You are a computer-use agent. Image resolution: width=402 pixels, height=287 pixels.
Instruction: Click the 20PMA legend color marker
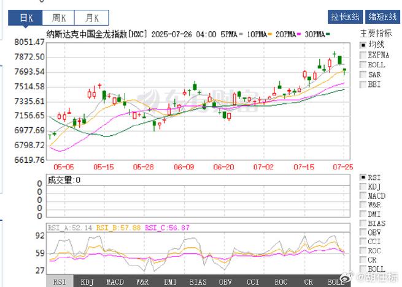[x=299, y=34]
